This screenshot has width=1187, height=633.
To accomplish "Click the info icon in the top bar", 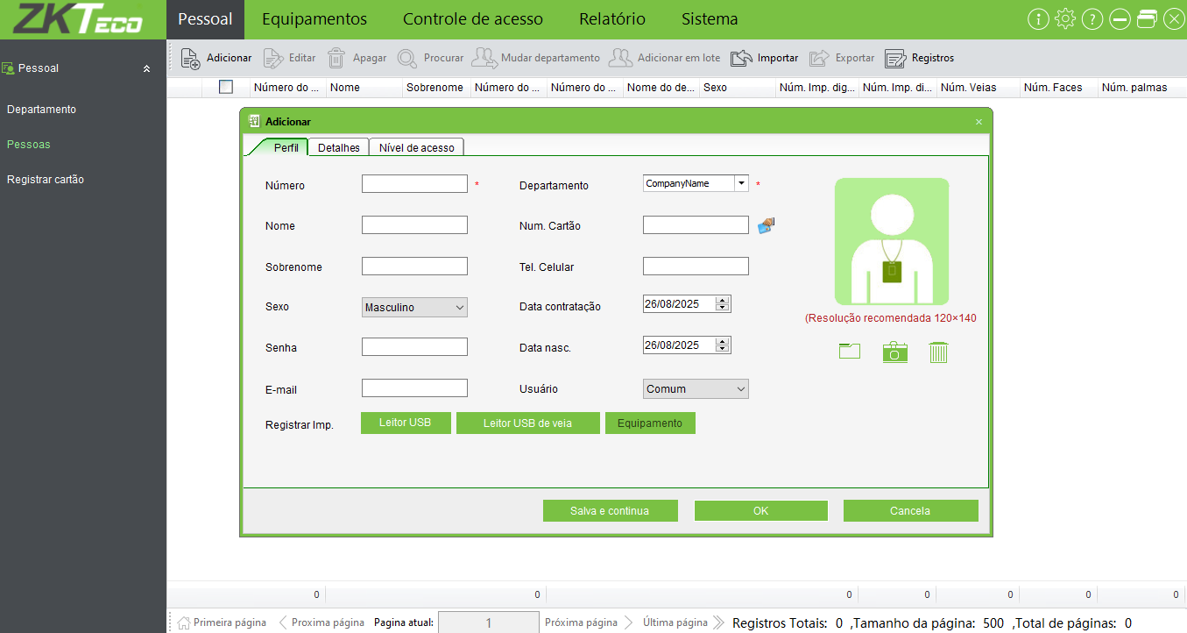I will click(1038, 19).
